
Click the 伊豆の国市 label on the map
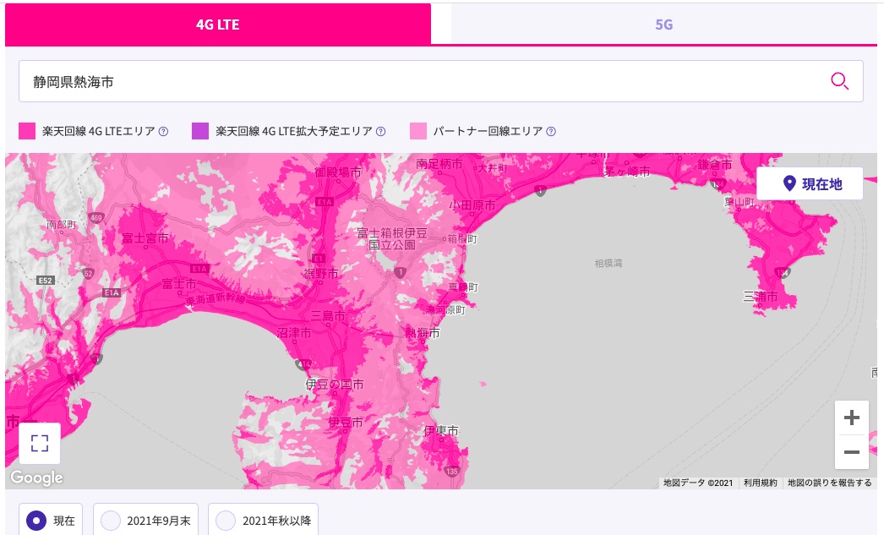click(335, 385)
